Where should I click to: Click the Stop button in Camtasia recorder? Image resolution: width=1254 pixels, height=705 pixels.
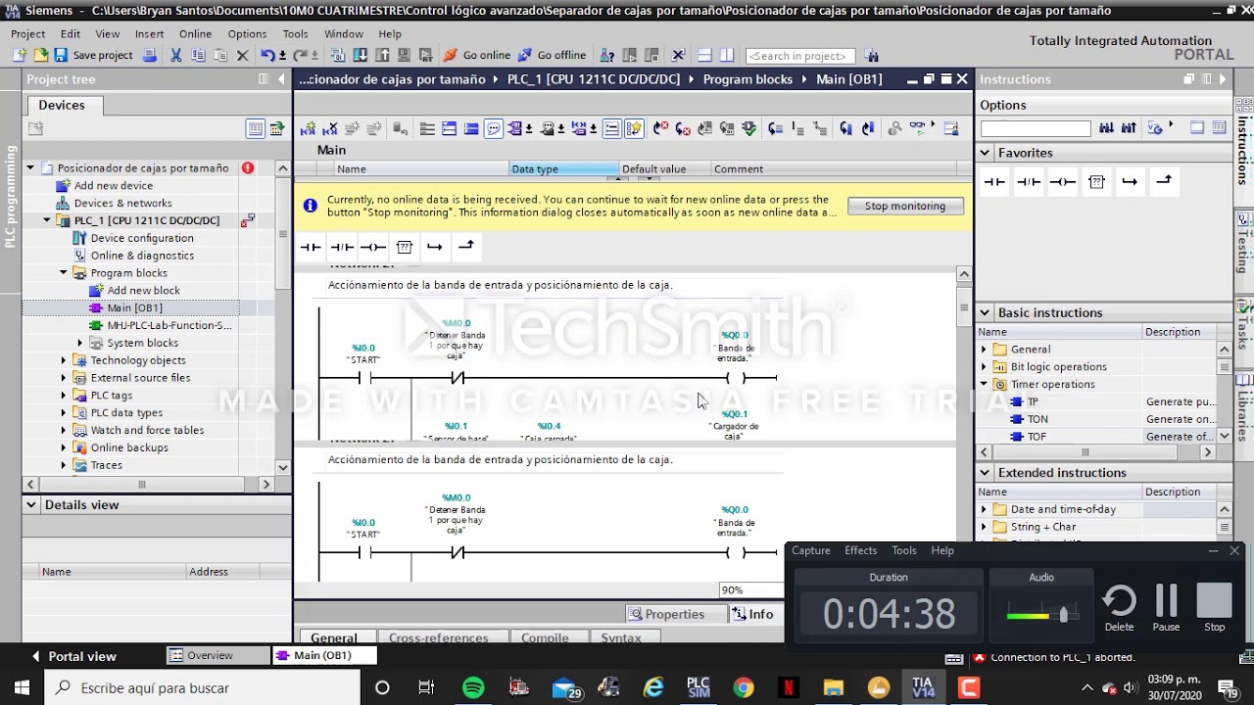point(1215,607)
